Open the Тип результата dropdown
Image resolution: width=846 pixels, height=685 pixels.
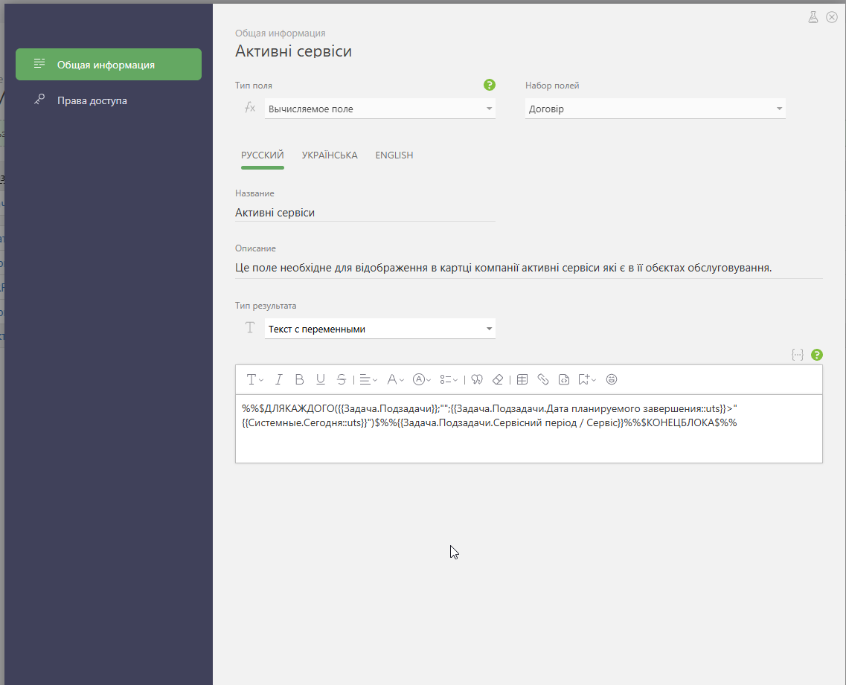[379, 329]
